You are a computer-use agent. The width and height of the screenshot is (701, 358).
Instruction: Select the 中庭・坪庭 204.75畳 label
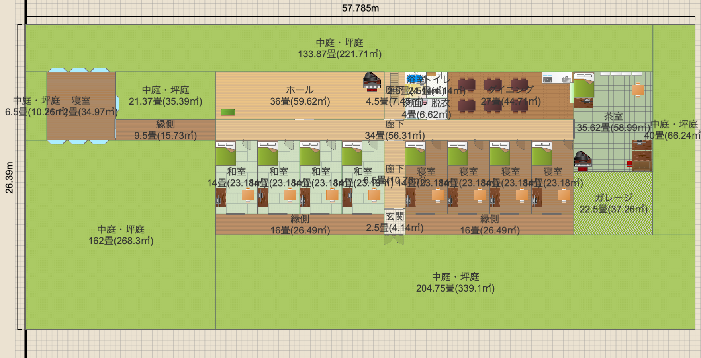[455, 282]
